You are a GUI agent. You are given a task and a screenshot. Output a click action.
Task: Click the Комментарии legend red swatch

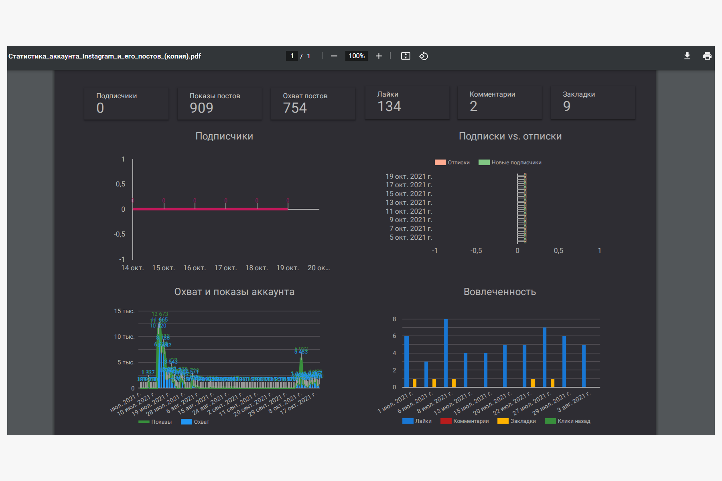(x=446, y=421)
